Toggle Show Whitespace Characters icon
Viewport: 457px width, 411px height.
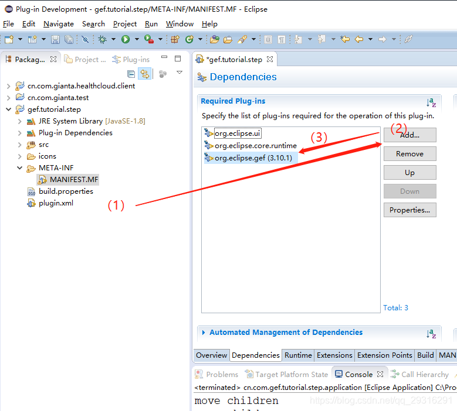click(x=282, y=39)
